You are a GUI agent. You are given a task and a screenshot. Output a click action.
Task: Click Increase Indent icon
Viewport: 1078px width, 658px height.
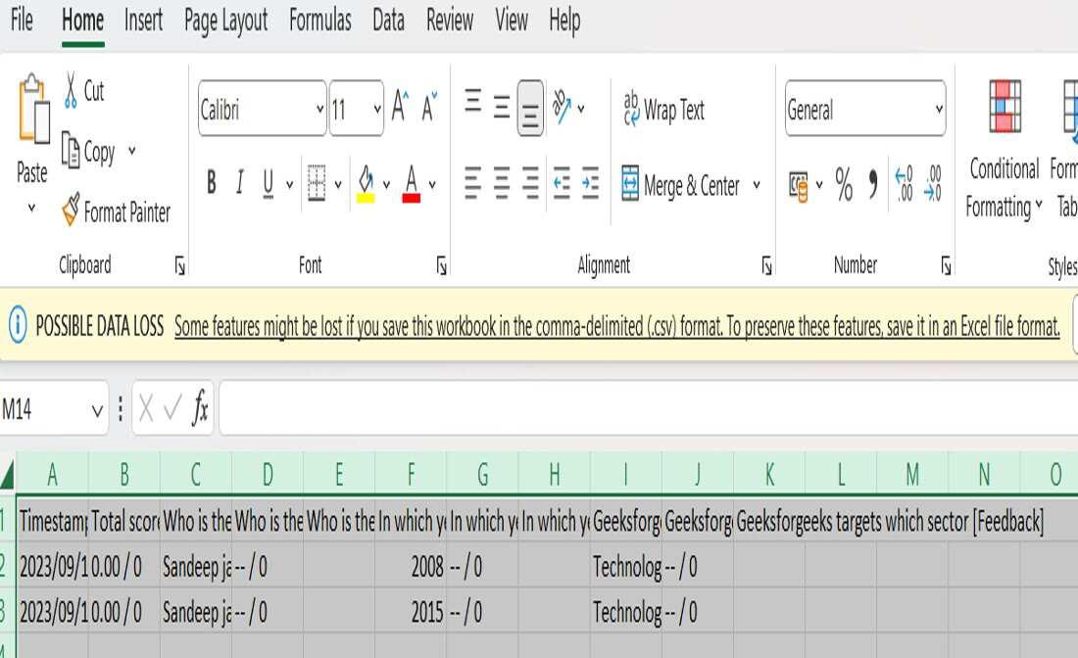pos(591,183)
